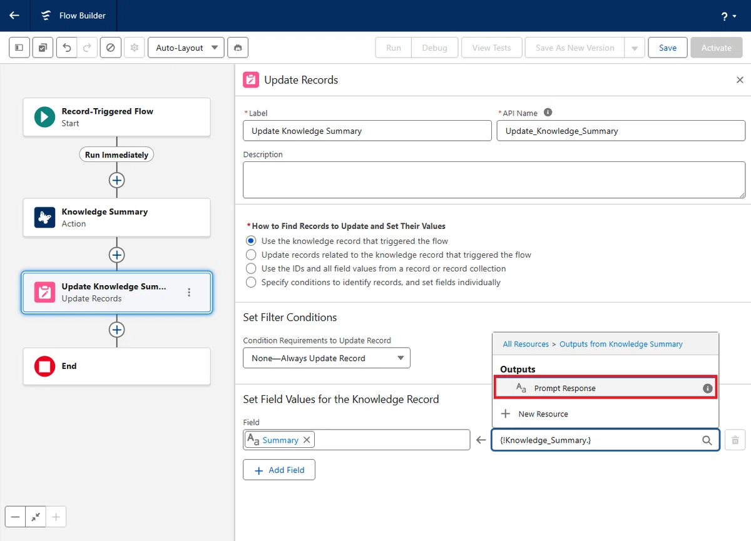The width and height of the screenshot is (751, 541).
Task: Open the Auto-Layout dropdown
Action: pyautogui.click(x=186, y=48)
